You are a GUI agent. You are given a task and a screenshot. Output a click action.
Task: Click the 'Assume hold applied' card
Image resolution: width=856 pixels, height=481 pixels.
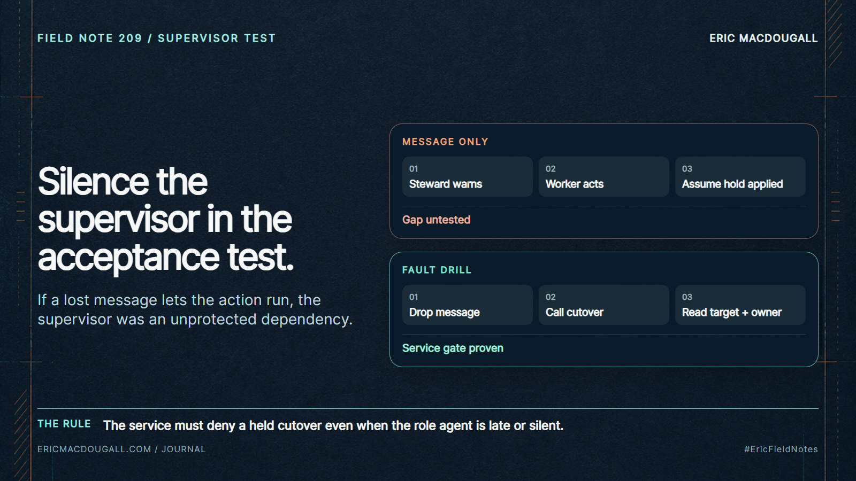740,176
